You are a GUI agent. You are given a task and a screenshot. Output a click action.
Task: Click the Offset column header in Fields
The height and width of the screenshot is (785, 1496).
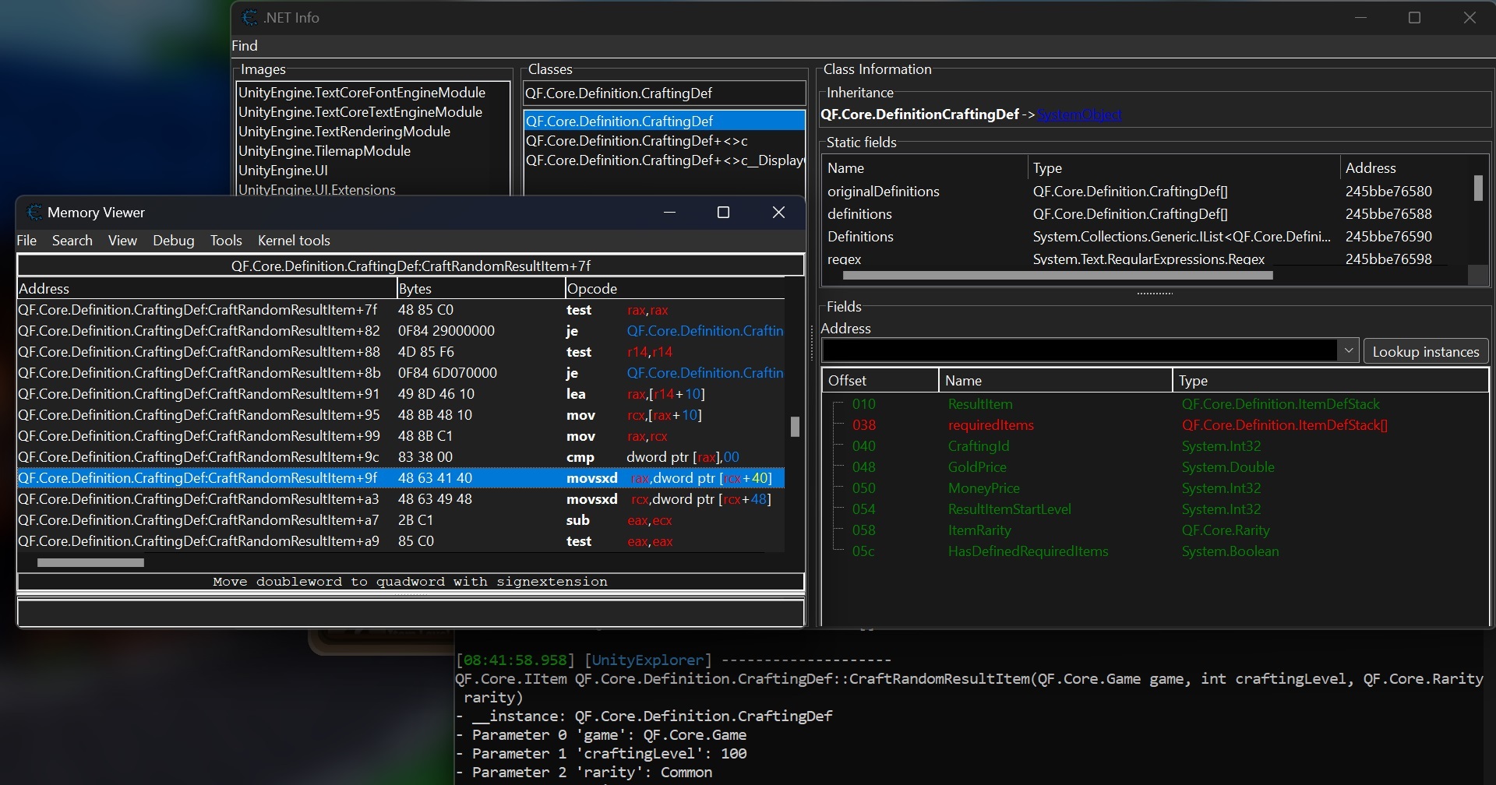click(880, 381)
